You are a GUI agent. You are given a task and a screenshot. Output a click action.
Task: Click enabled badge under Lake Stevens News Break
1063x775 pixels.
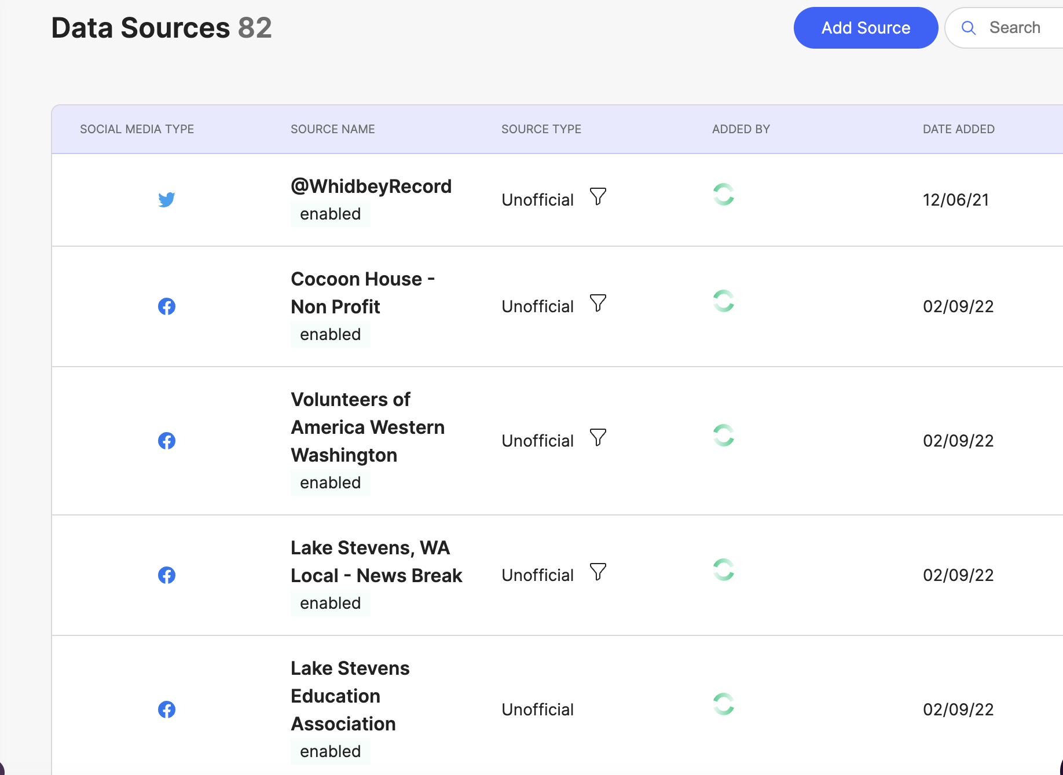pyautogui.click(x=331, y=603)
